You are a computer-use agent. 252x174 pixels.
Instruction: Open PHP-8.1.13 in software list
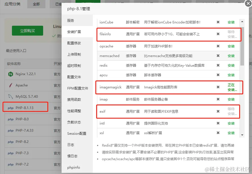pos(24,108)
